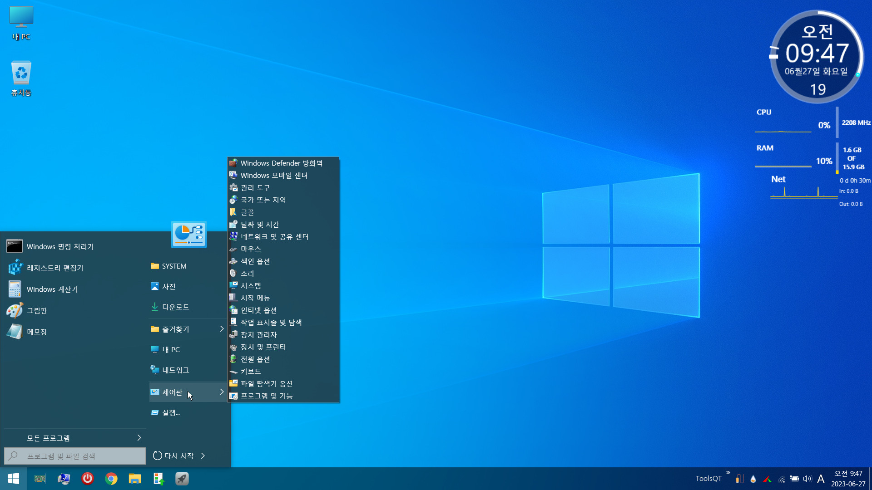The height and width of the screenshot is (490, 872).
Task: Open the circuit board icon in taskbar
Action: pos(40,479)
